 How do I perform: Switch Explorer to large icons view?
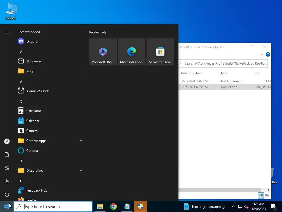267,195
